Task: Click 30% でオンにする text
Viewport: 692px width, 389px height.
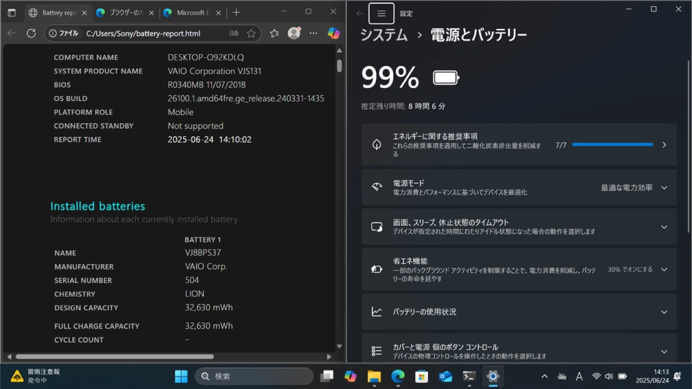Action: coord(630,269)
